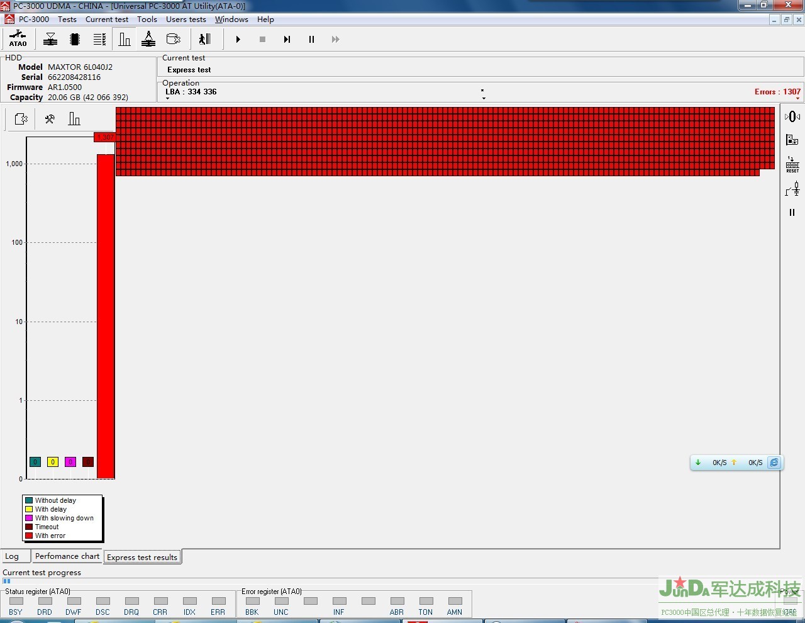Click the ERR status register indicator
The height and width of the screenshot is (623, 805).
click(218, 601)
